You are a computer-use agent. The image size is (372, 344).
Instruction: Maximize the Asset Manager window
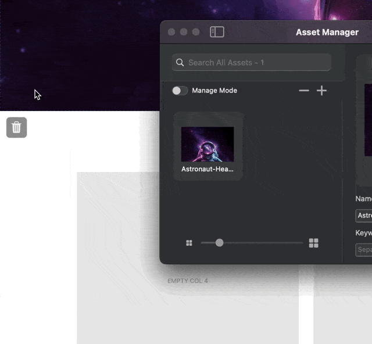(x=196, y=32)
